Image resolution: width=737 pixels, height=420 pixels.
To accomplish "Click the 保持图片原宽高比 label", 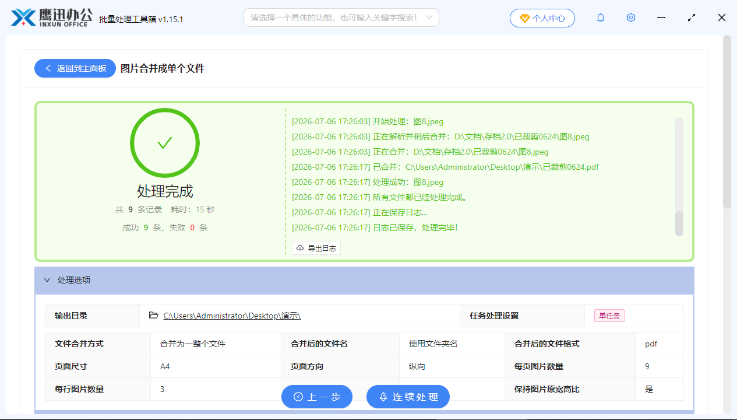I will [x=546, y=389].
